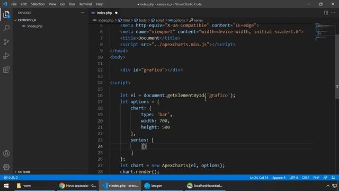
Task: Open notifications bell in status bar
Action: pyautogui.click(x=333, y=178)
